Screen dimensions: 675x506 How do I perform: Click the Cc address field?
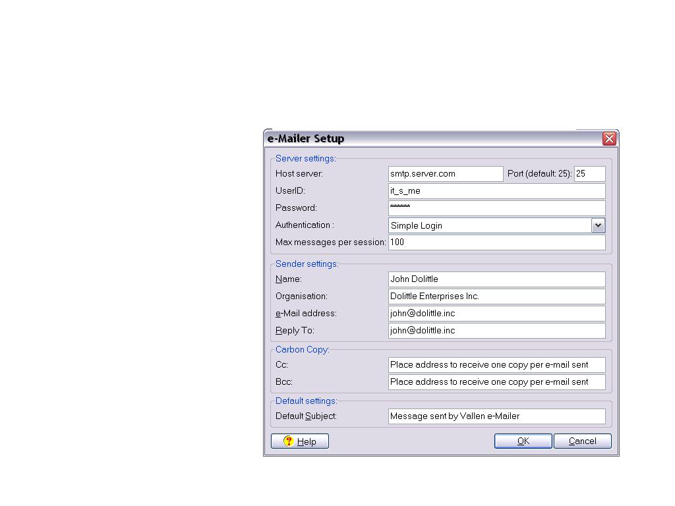496,365
